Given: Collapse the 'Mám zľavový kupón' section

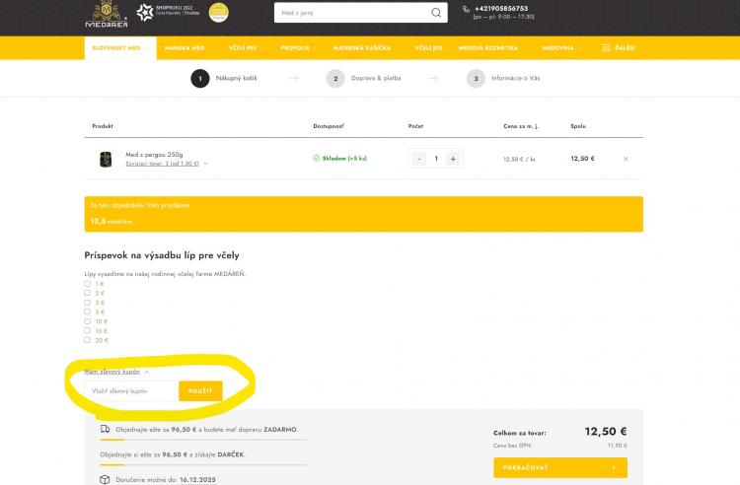Looking at the screenshot, I should [x=116, y=372].
